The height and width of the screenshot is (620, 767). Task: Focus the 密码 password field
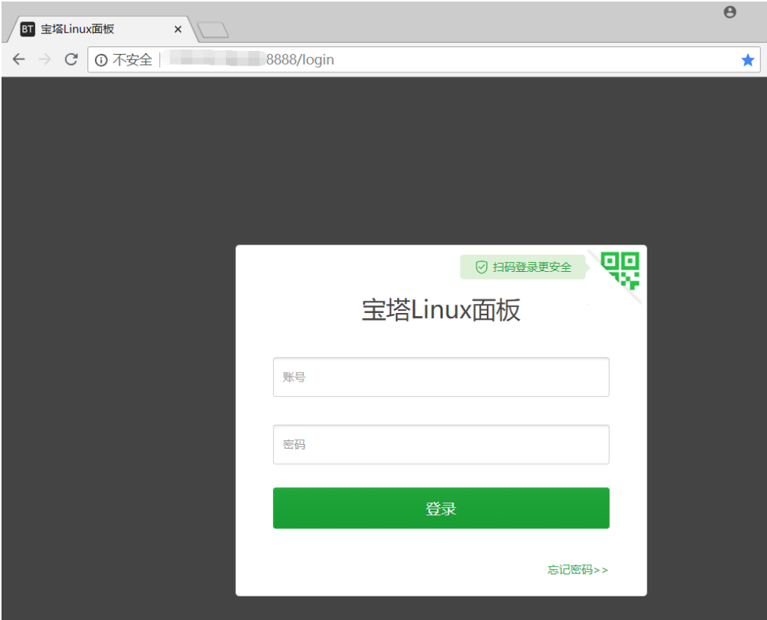pos(441,444)
